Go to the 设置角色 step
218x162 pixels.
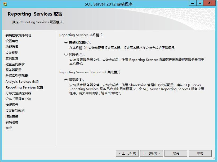[12, 41]
